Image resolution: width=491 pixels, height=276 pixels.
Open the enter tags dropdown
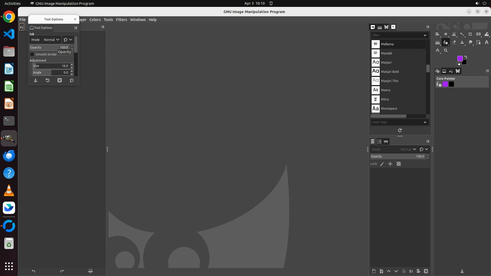425,122
